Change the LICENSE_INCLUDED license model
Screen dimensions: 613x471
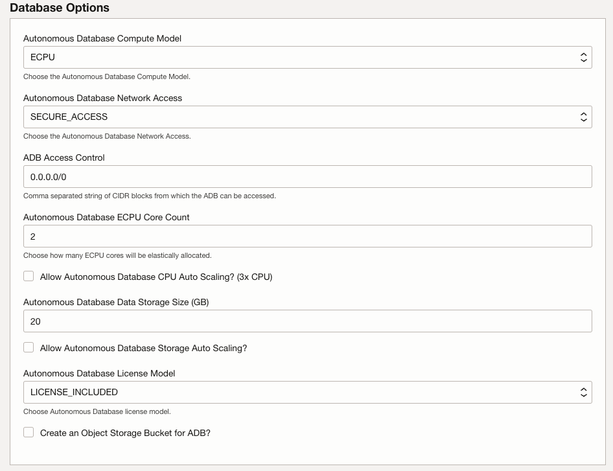pyautogui.click(x=259, y=392)
